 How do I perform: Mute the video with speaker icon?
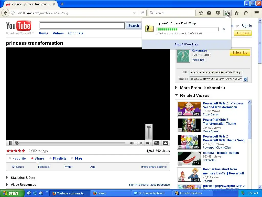(148, 143)
